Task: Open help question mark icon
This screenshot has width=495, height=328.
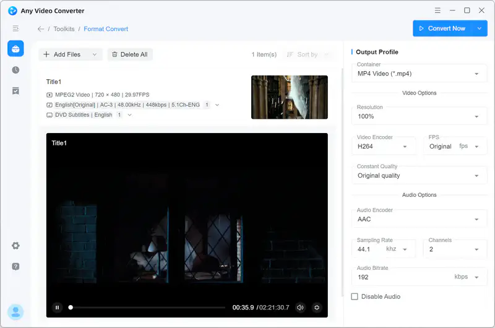Action: pyautogui.click(x=15, y=267)
